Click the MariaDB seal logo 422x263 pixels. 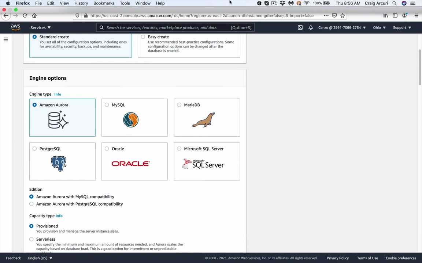203,120
